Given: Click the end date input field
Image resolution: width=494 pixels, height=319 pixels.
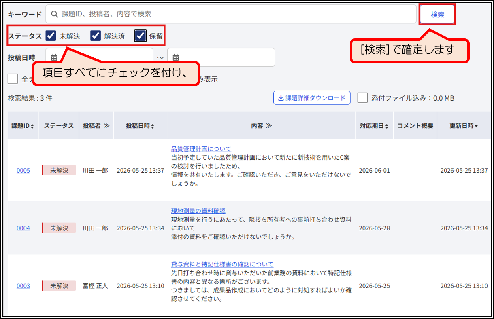Looking at the screenshot, I should [x=221, y=57].
